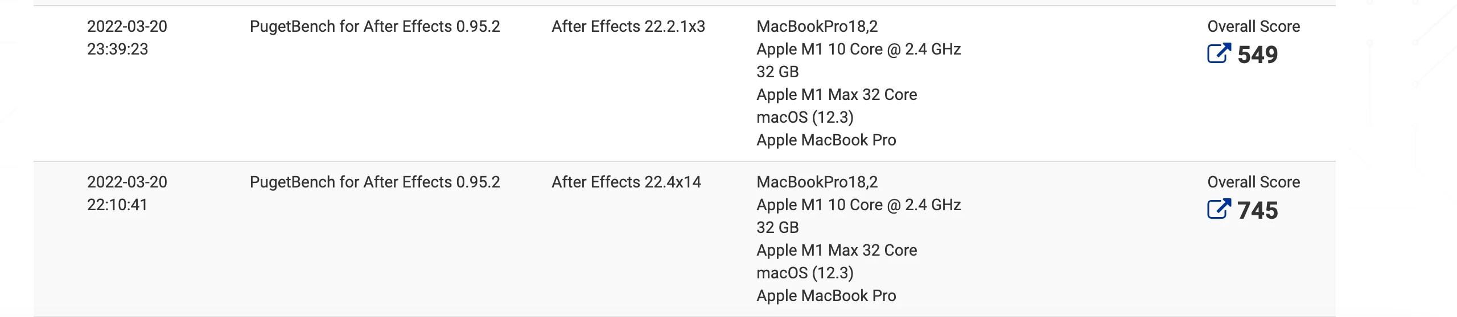Select the 2022-03-20 date above 23:39:23
Screen dimensions: 1457x317
pyautogui.click(x=127, y=26)
